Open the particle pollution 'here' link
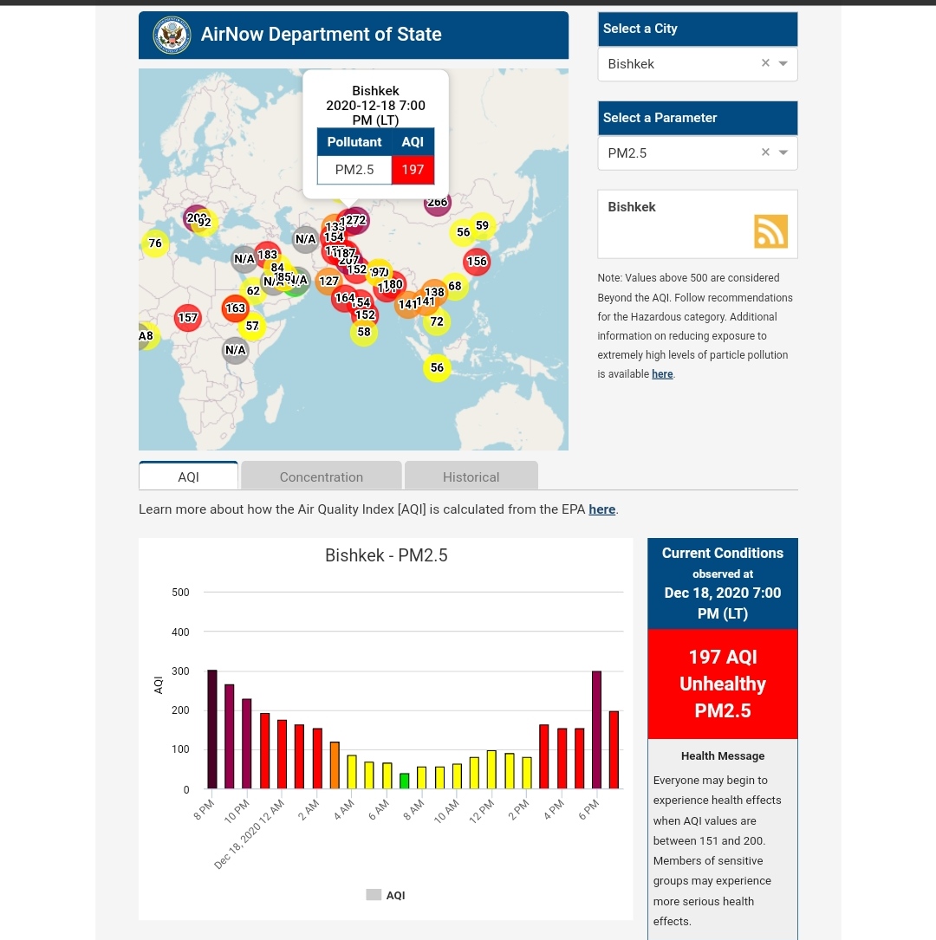Screen dimensions: 936x940 (662, 374)
